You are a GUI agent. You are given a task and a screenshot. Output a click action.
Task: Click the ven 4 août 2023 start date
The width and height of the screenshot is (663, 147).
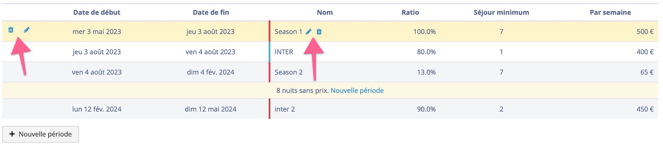97,72
